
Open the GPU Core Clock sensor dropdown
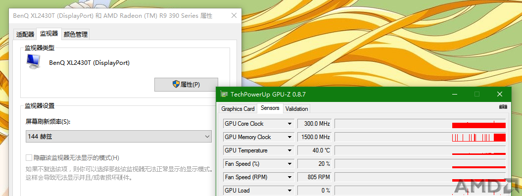[289, 124]
